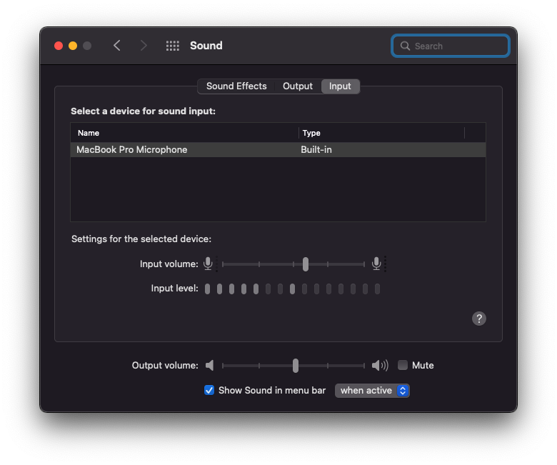Show all preferences grid icon

click(x=173, y=46)
